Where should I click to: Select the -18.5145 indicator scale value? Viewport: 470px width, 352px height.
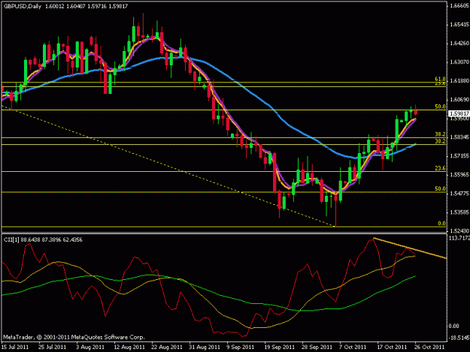tap(459, 338)
